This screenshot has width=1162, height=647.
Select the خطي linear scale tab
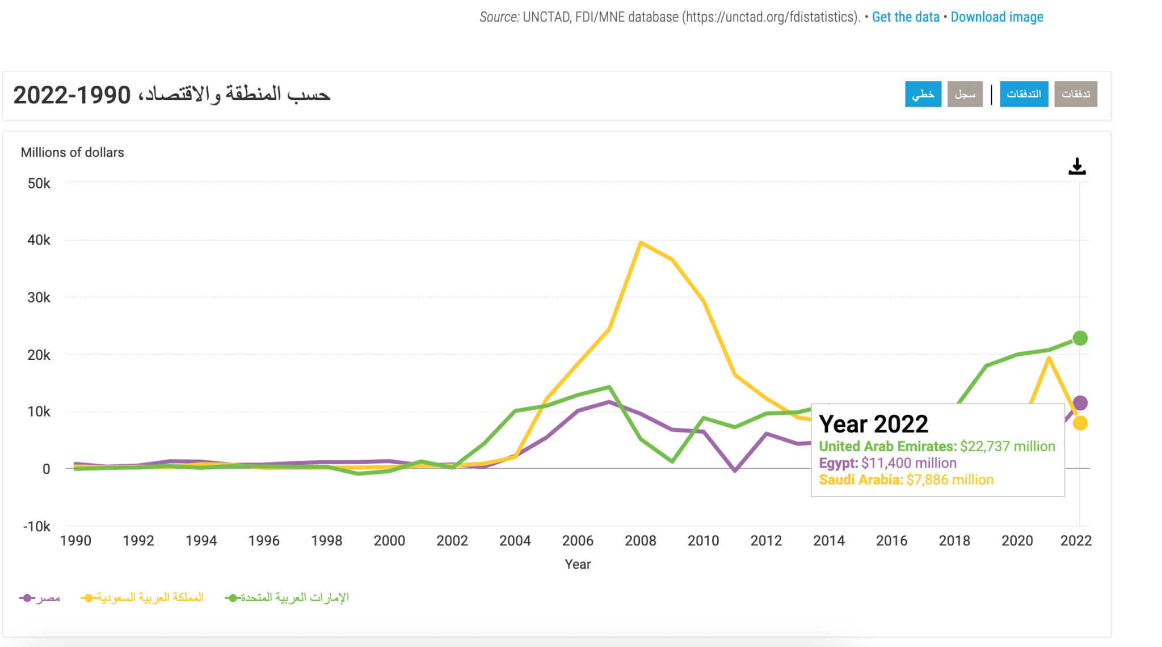923,94
